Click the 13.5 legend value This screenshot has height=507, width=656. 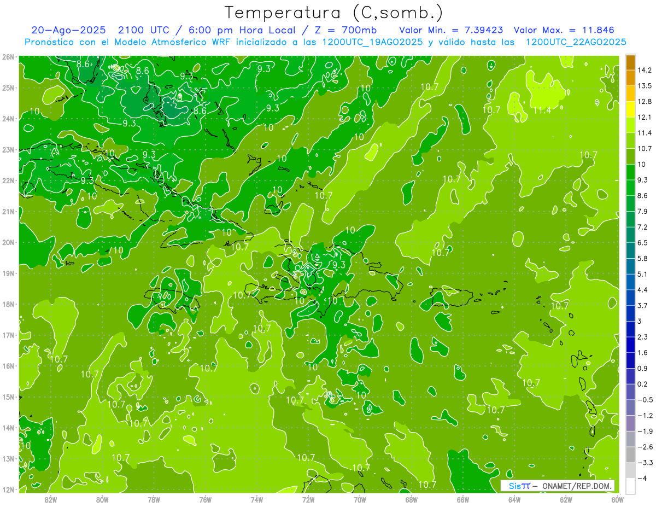[644, 86]
